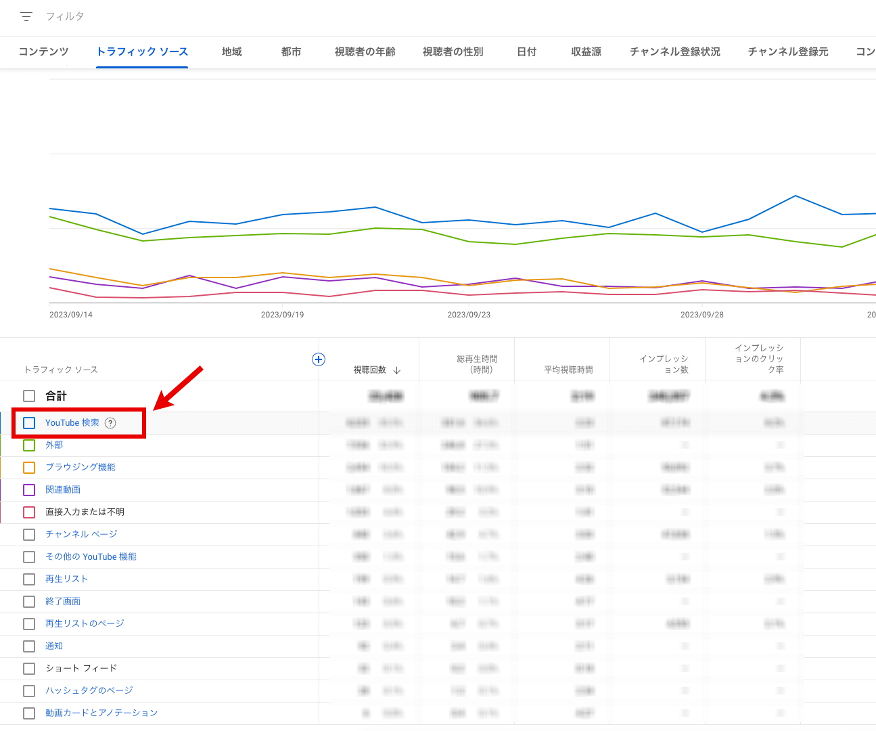
Task: Toggle the ショート フィード checkbox
Action: click(29, 669)
